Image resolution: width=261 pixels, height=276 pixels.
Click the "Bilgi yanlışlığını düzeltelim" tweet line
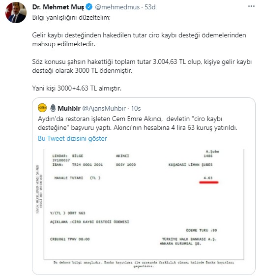coord(71,18)
